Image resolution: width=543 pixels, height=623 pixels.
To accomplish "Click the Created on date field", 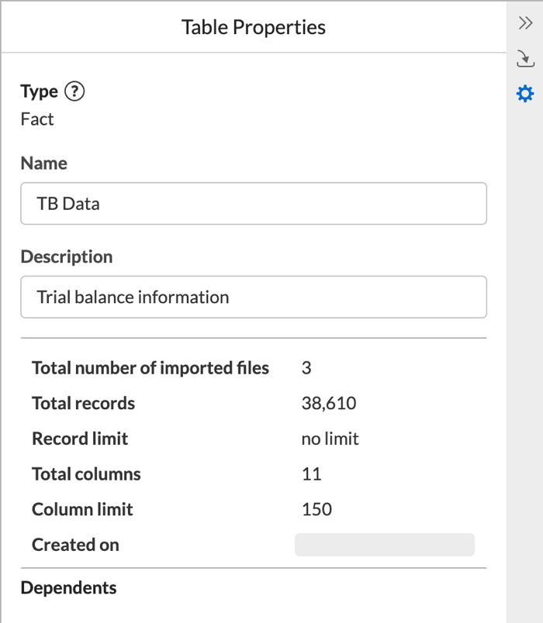I will pos(384,545).
